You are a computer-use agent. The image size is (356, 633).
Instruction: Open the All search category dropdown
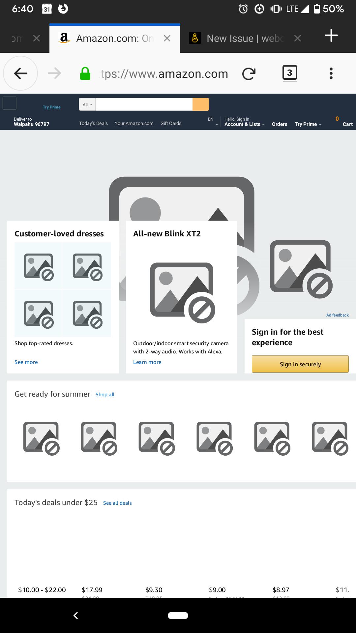coord(87,104)
